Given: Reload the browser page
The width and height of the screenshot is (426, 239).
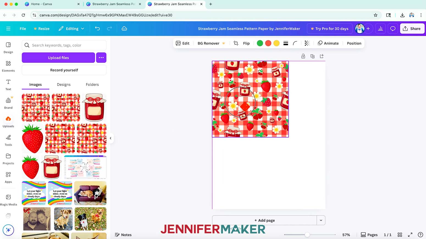Looking at the screenshot, I should (x=23, y=15).
